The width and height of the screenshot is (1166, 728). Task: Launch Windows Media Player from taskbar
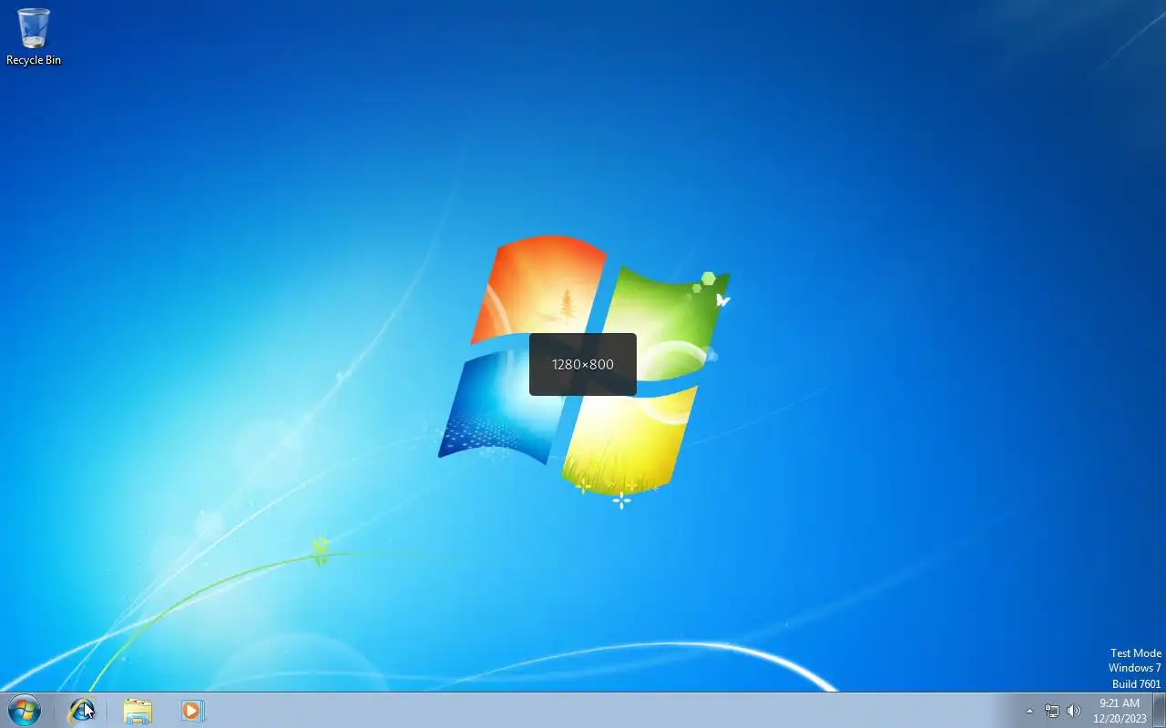pos(192,710)
